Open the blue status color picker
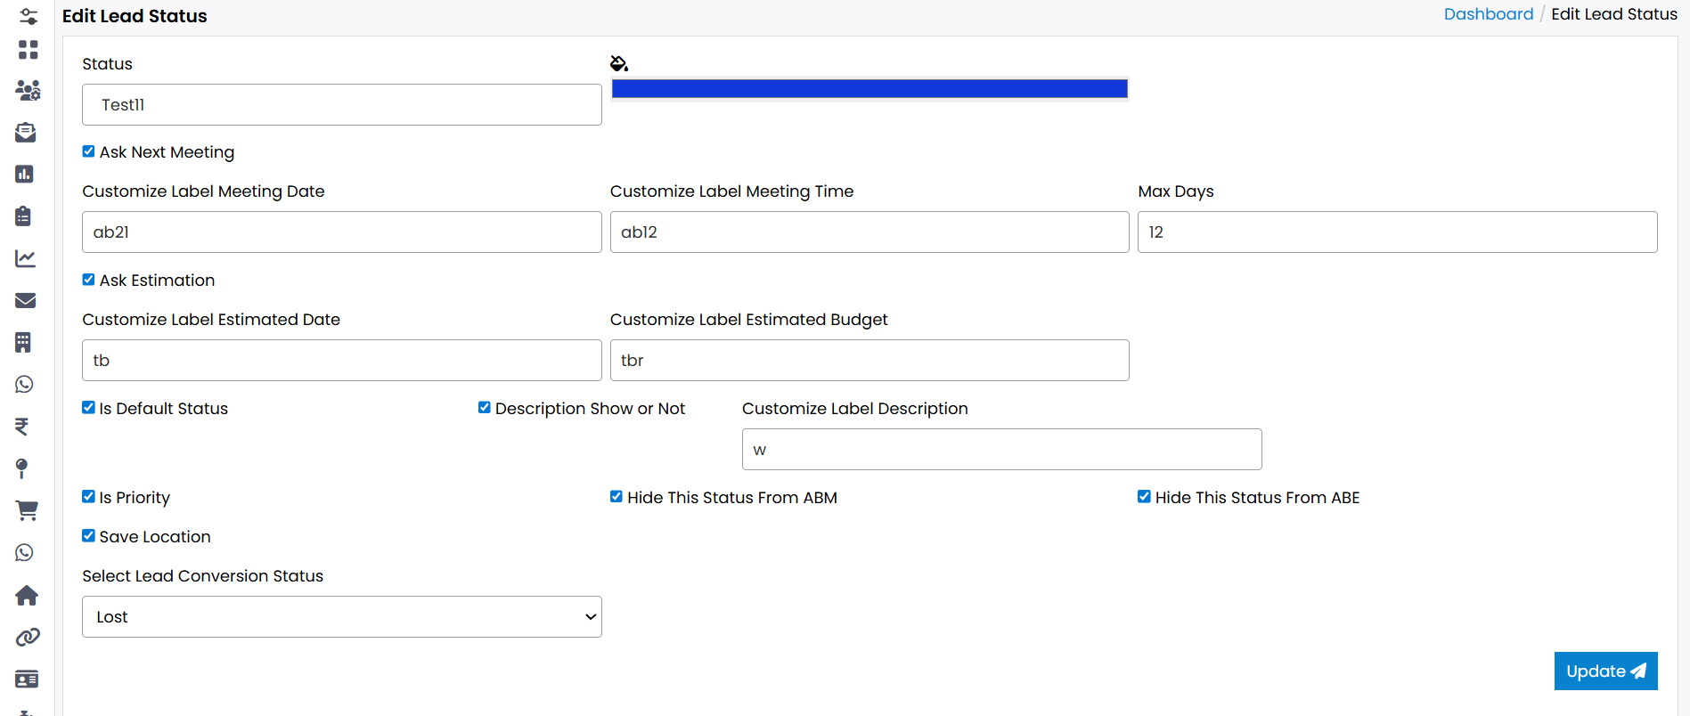The height and width of the screenshot is (716, 1690). 869,89
